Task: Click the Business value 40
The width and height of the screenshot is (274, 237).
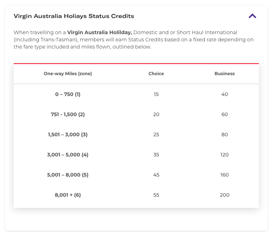Action: (x=224, y=94)
